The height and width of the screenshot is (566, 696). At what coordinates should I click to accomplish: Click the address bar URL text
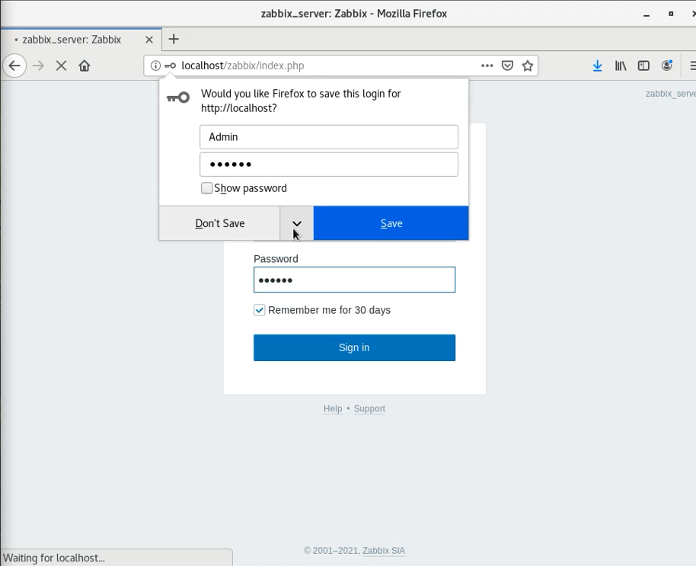click(243, 66)
